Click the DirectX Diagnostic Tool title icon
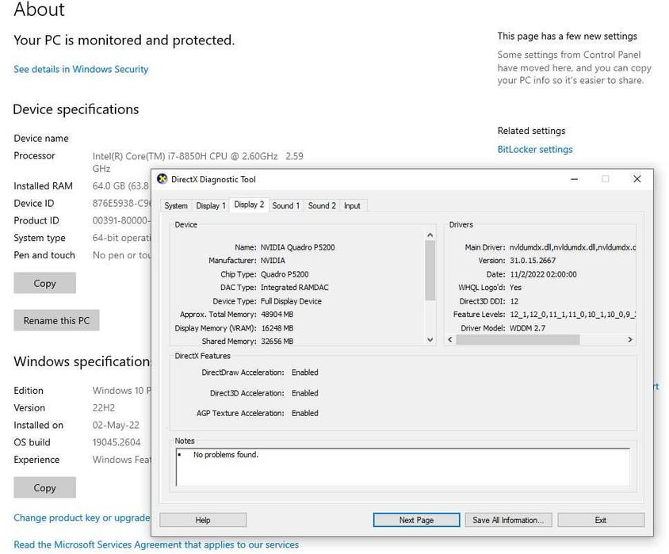Viewport: 669px width, 554px height. (162, 179)
